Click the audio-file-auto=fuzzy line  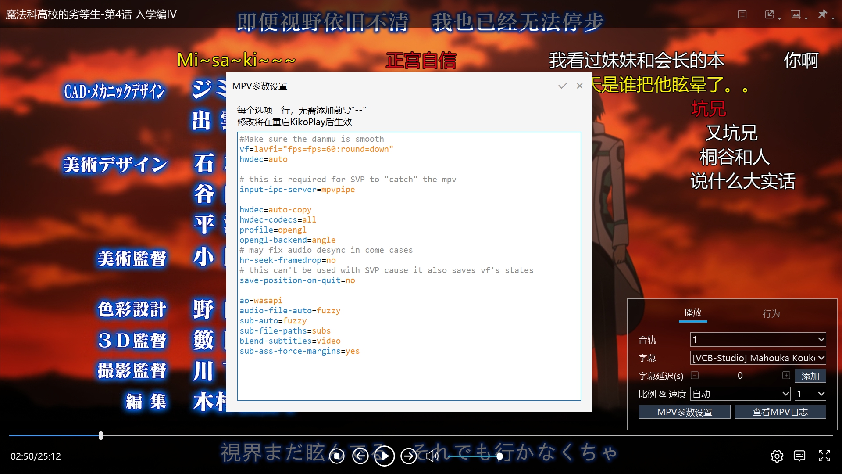coord(290,311)
